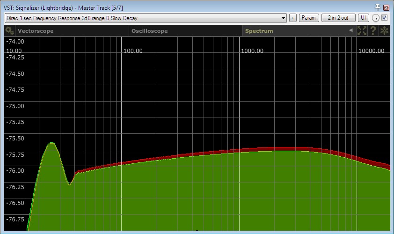This screenshot has height=234, width=394.
Task: Select the Spectrum tab
Action: pos(259,31)
